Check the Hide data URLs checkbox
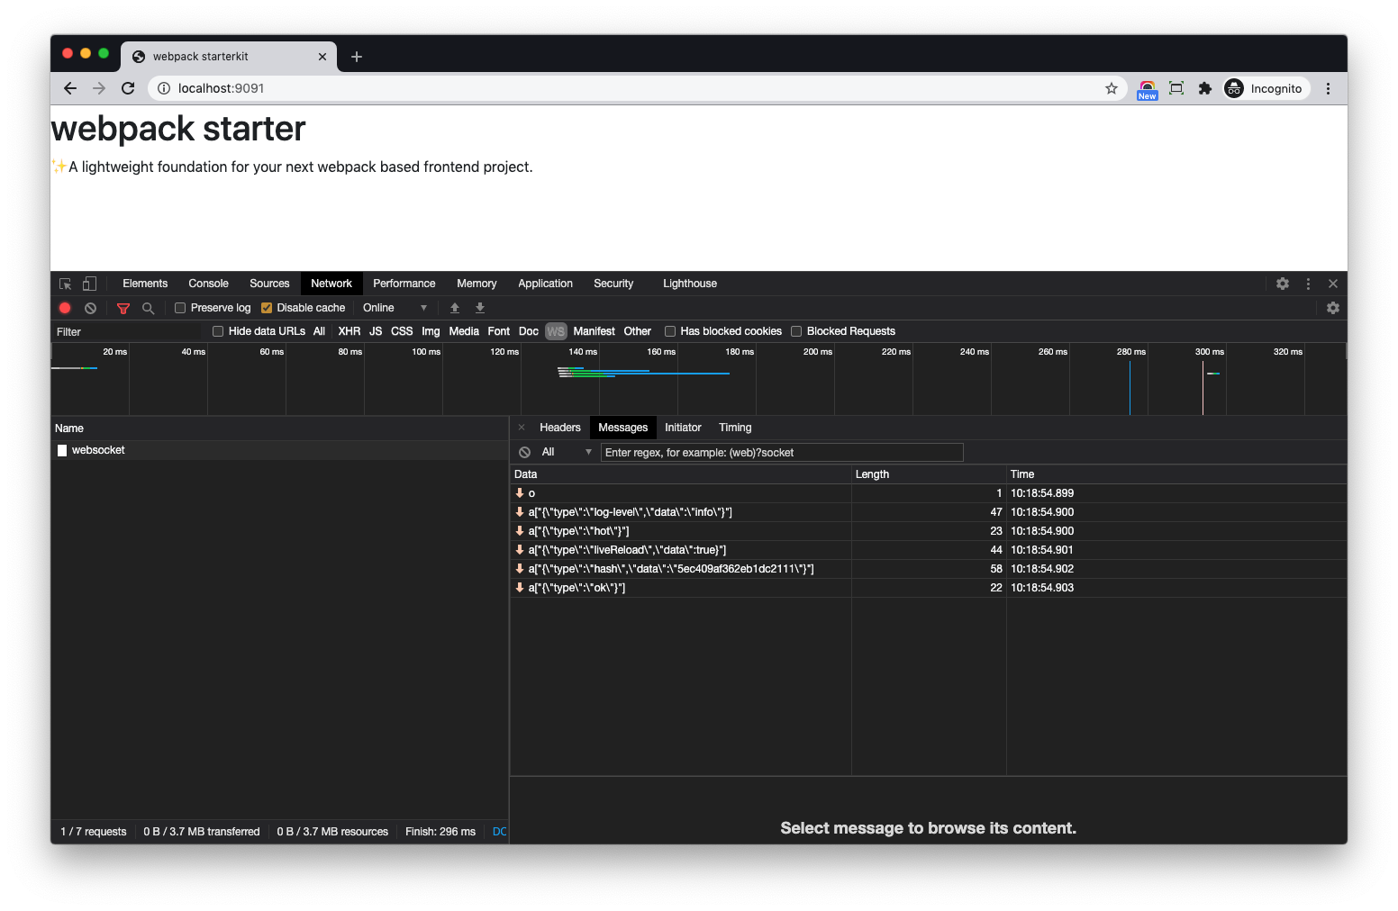Viewport: 1398px width, 911px height. pos(218,331)
